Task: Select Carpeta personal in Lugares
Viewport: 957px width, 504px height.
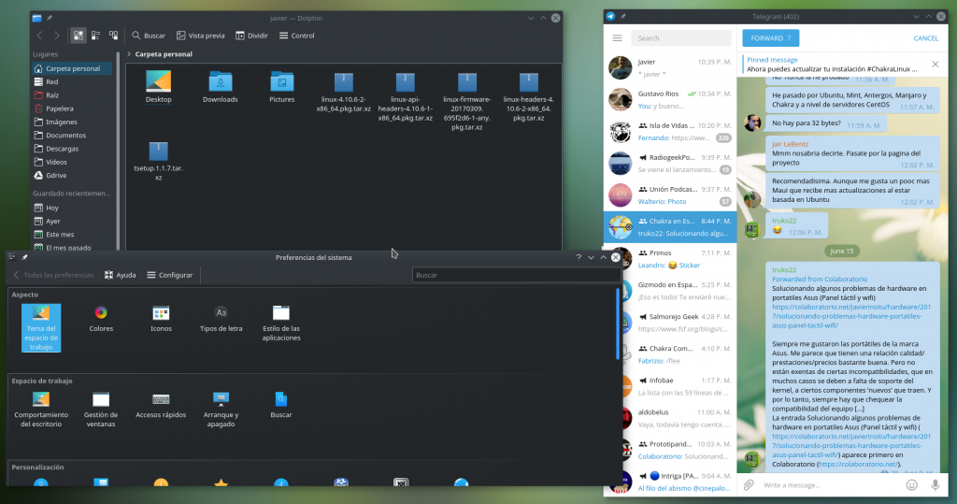Action: pyautogui.click(x=71, y=68)
